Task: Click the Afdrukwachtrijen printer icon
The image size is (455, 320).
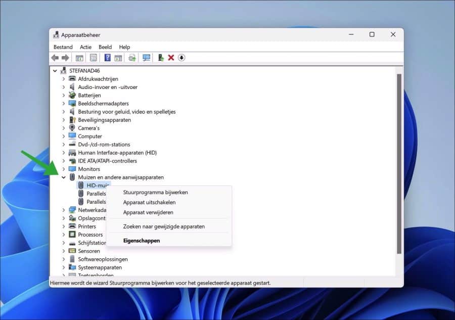Action: point(72,79)
